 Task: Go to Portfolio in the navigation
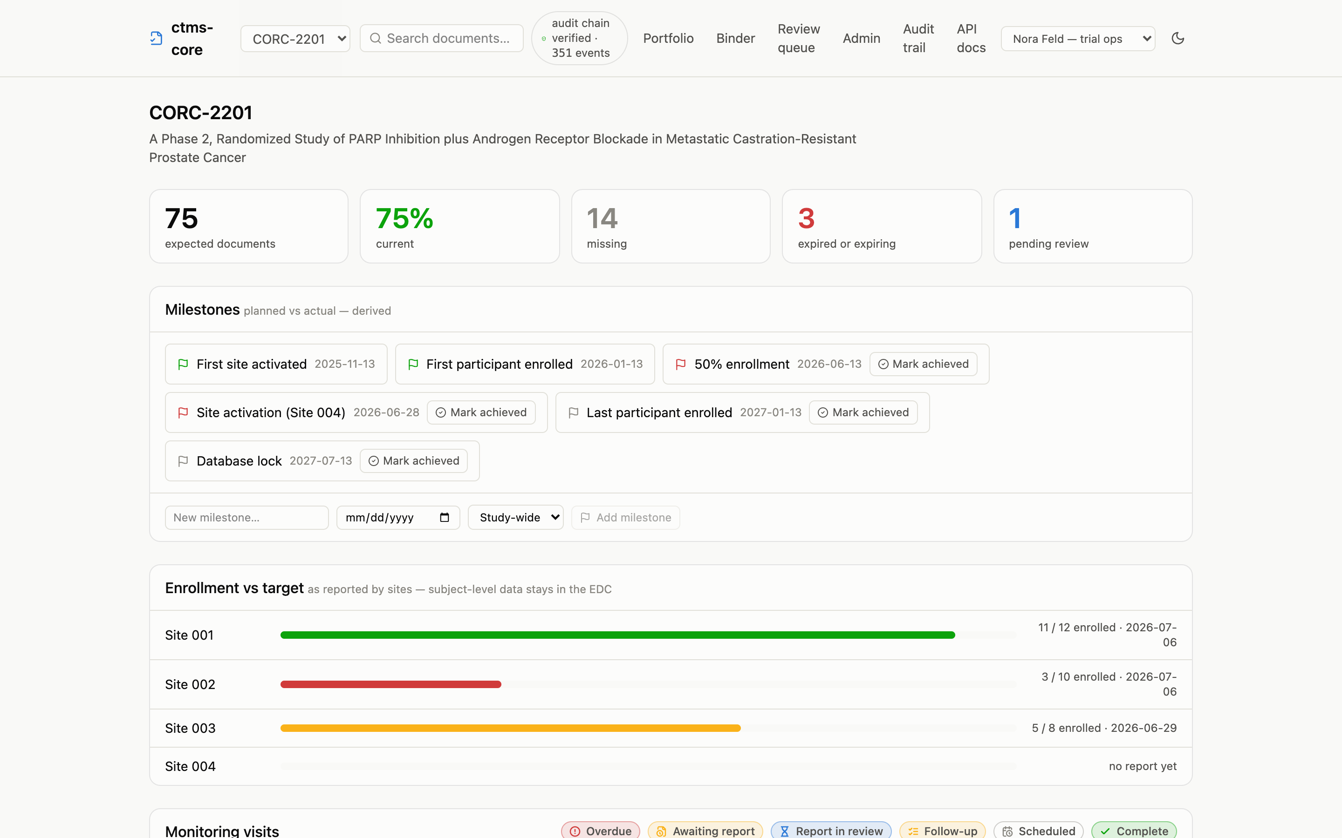point(668,38)
